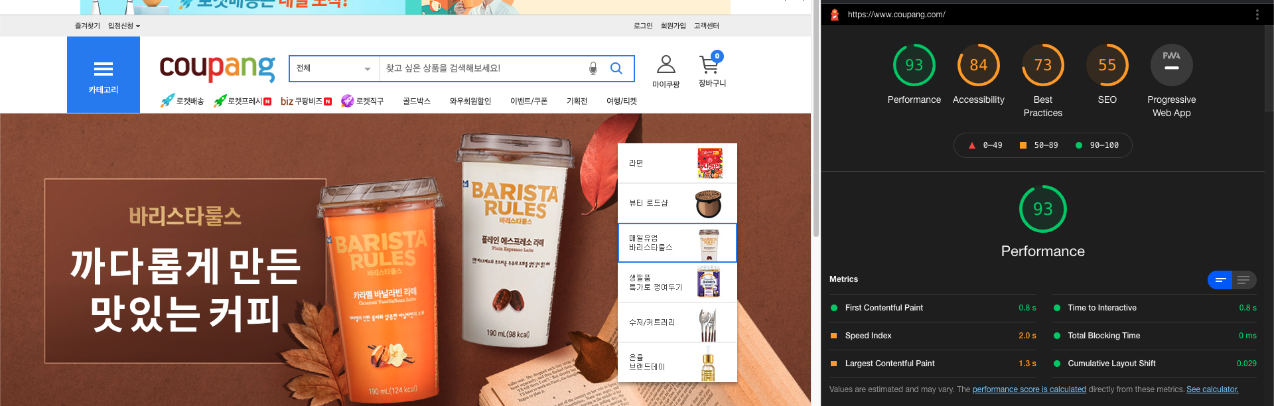Viewport: 1274px width, 406px height.
Task: Click the 로켓직구 purple icon
Action: pyautogui.click(x=347, y=101)
